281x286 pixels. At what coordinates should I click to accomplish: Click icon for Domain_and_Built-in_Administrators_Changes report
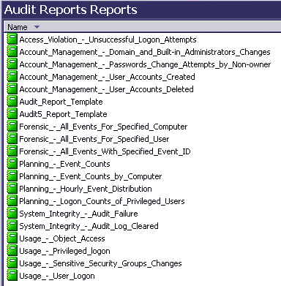pos(12,52)
